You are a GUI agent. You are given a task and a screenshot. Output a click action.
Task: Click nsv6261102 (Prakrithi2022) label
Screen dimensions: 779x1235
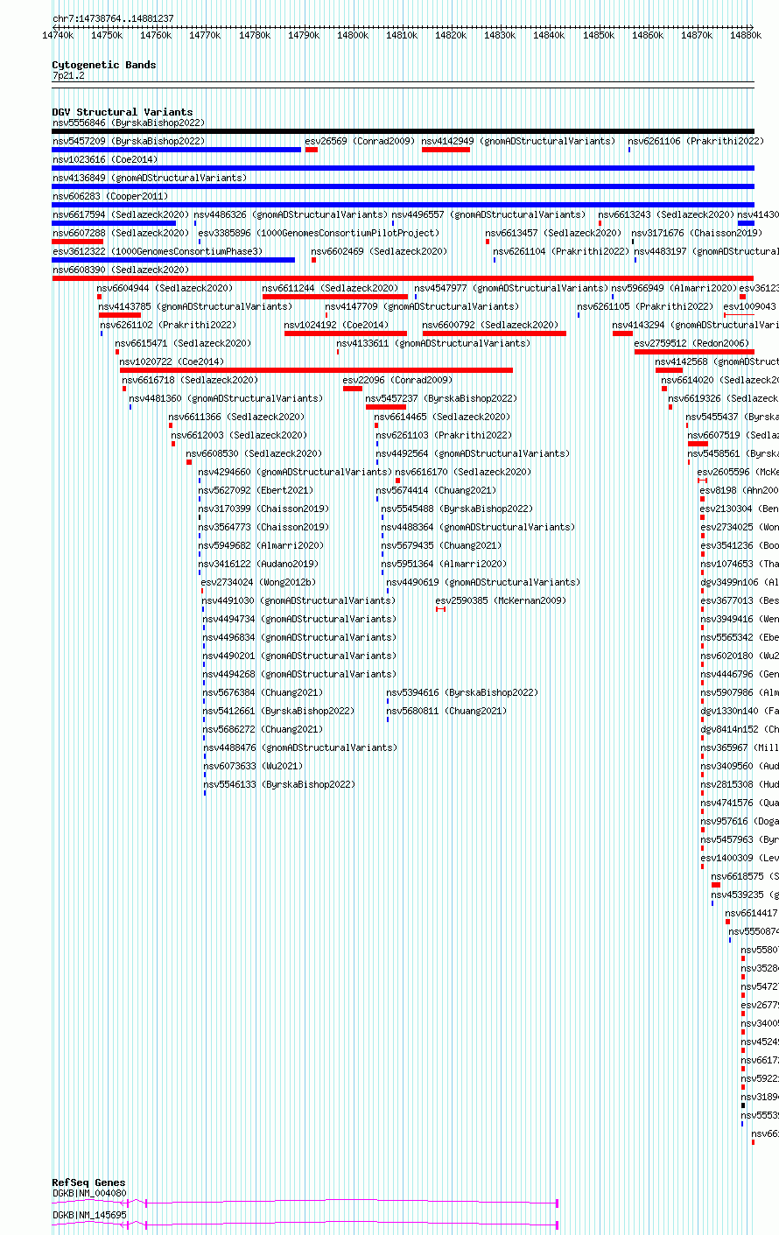pos(168,325)
